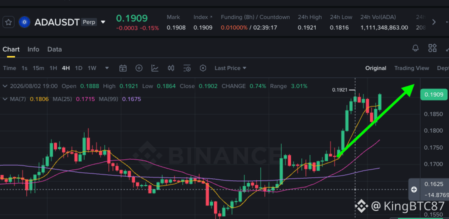Star ADAUSDT as a favorite

click(8, 22)
